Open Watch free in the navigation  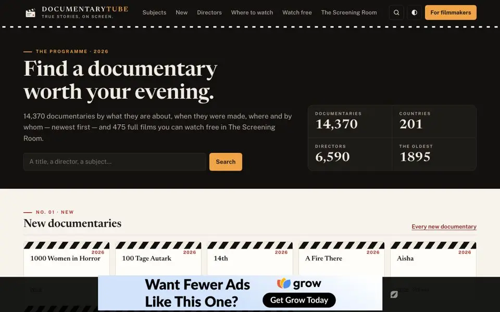pyautogui.click(x=297, y=12)
